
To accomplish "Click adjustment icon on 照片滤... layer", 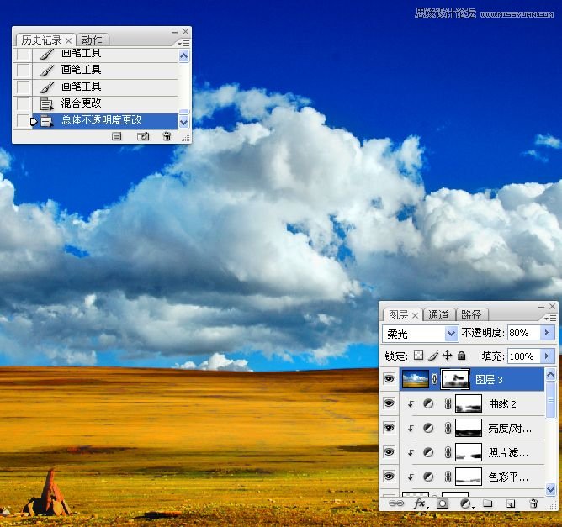I will pyautogui.click(x=428, y=452).
